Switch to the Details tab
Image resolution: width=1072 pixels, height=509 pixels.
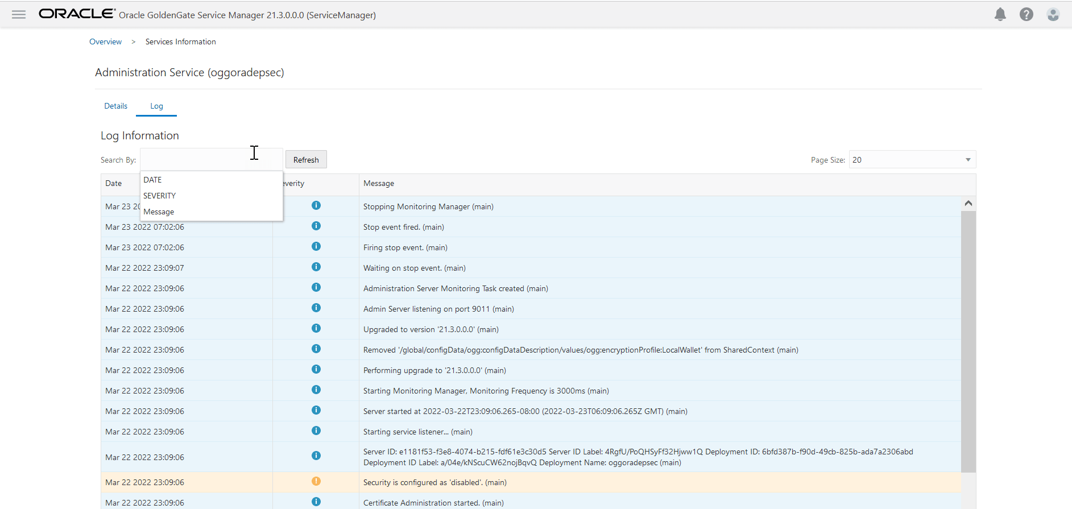pyautogui.click(x=115, y=106)
